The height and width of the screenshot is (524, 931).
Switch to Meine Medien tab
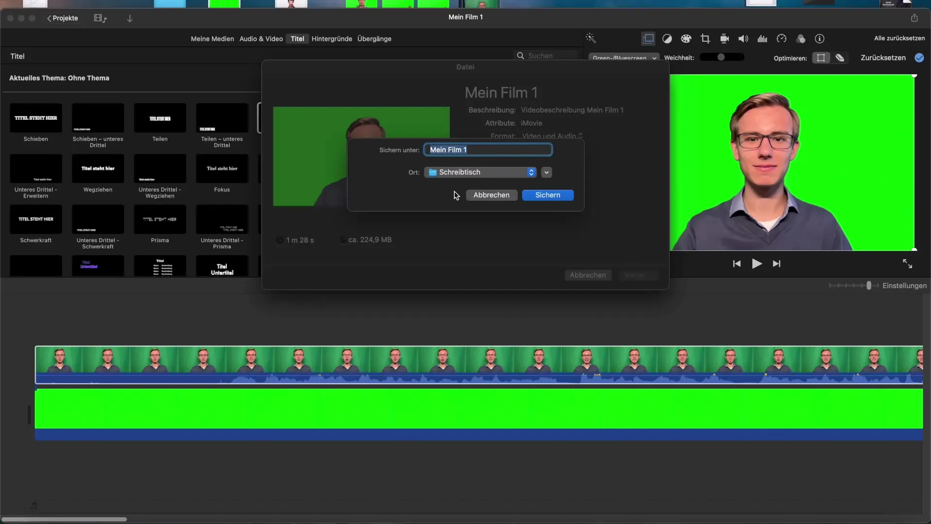pyautogui.click(x=212, y=39)
